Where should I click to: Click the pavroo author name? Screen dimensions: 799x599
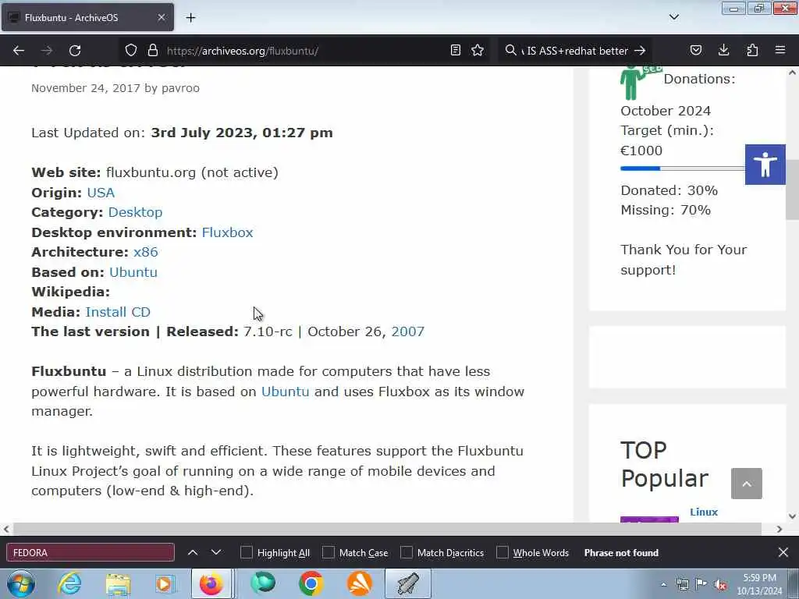coord(180,88)
